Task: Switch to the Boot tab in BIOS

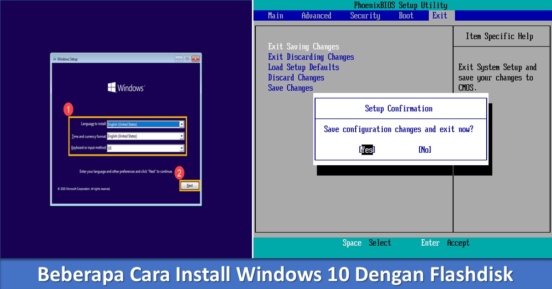Action: [406, 15]
